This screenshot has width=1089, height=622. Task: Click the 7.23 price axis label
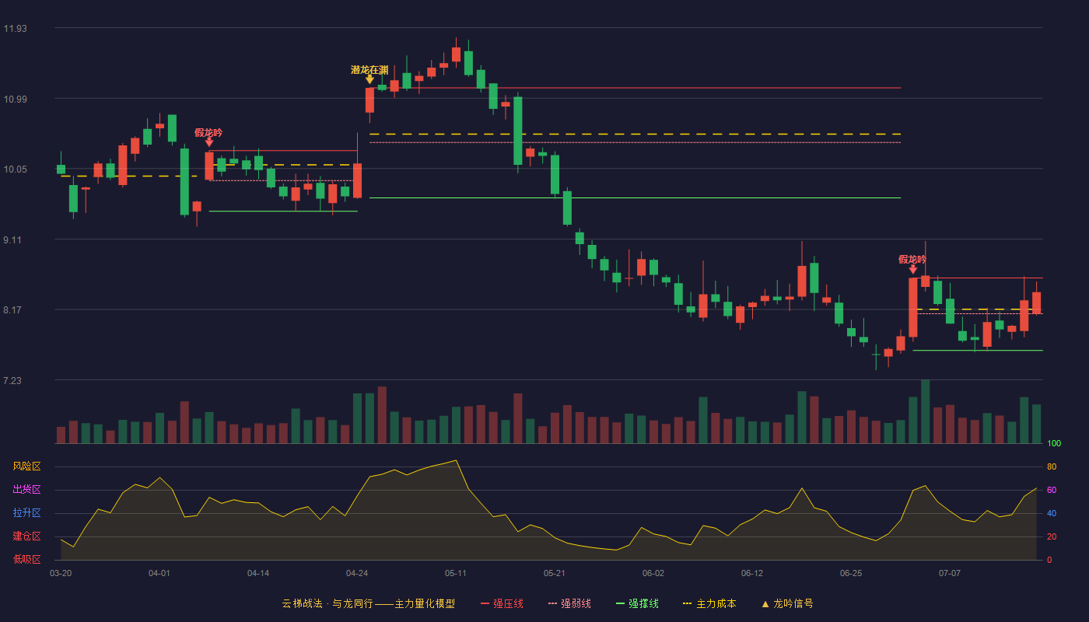click(x=13, y=381)
